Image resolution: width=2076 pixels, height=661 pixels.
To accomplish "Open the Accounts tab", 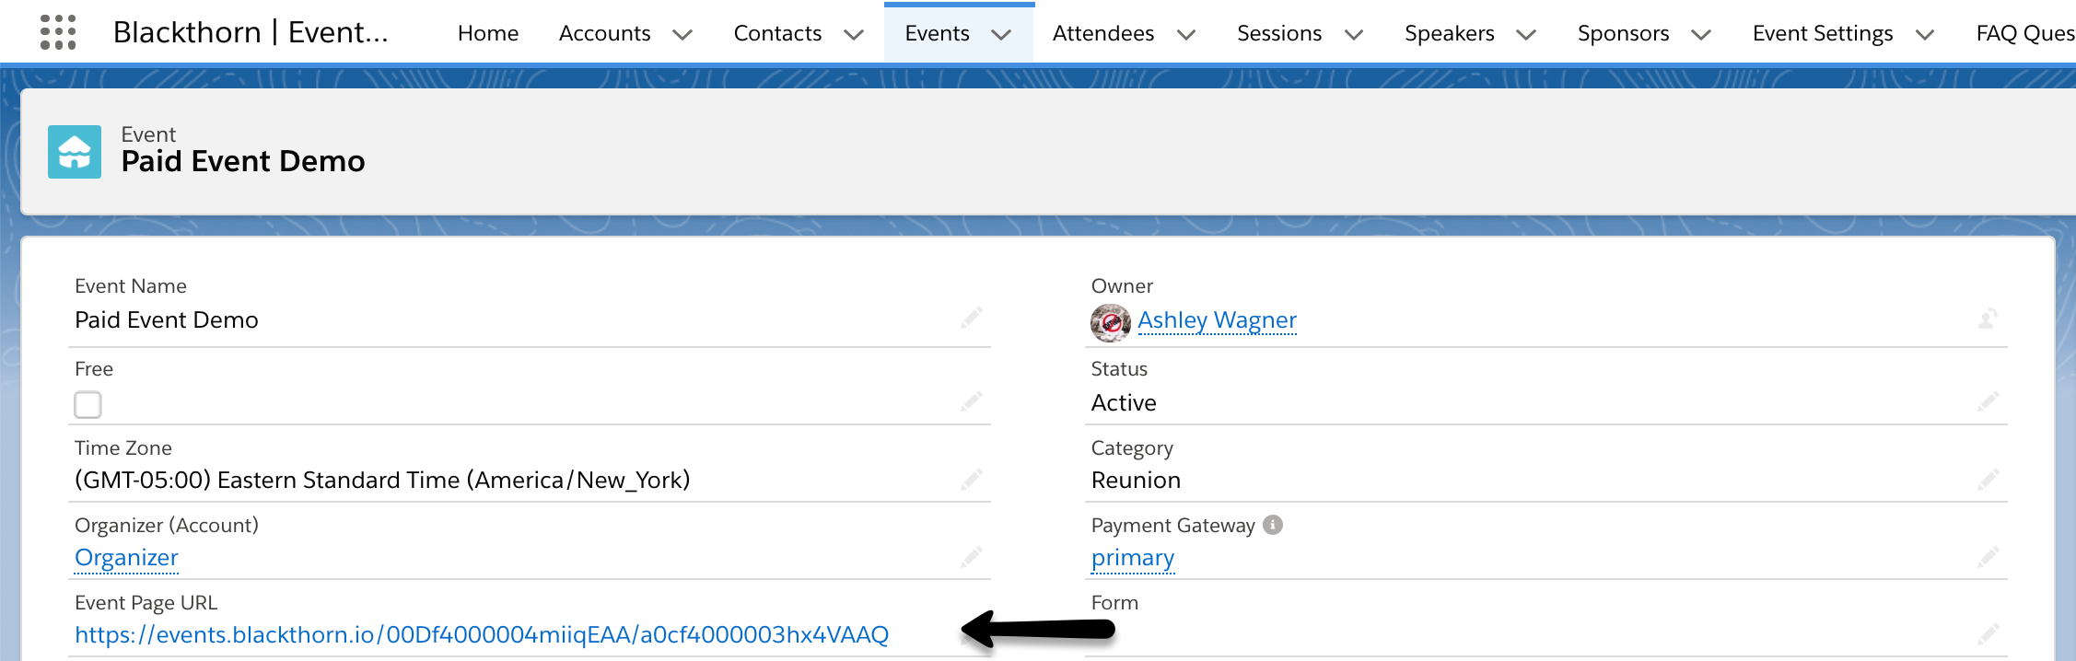I will 604,33.
